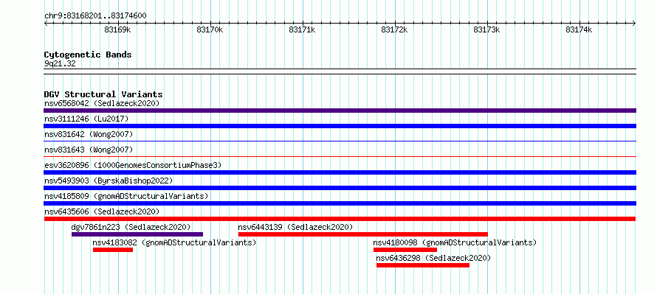Click the blue nsv5493903 variant bar
This screenshot has width=657, height=294.
coord(340,188)
